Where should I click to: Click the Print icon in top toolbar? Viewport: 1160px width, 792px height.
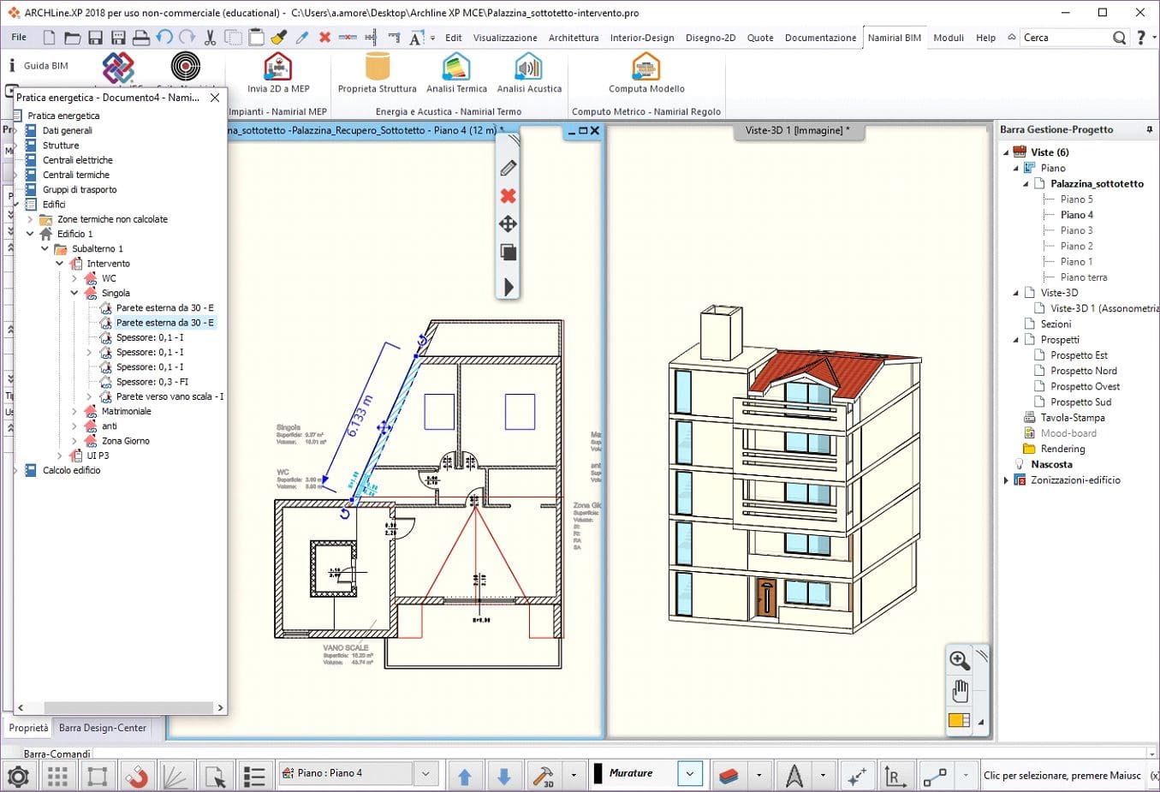141,38
